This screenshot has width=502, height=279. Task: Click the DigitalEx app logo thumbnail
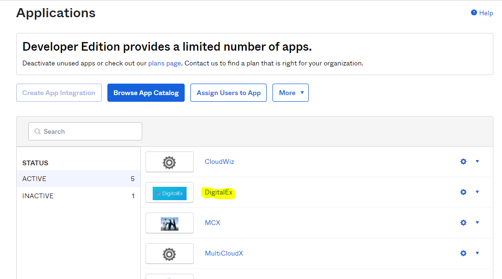pyautogui.click(x=169, y=193)
